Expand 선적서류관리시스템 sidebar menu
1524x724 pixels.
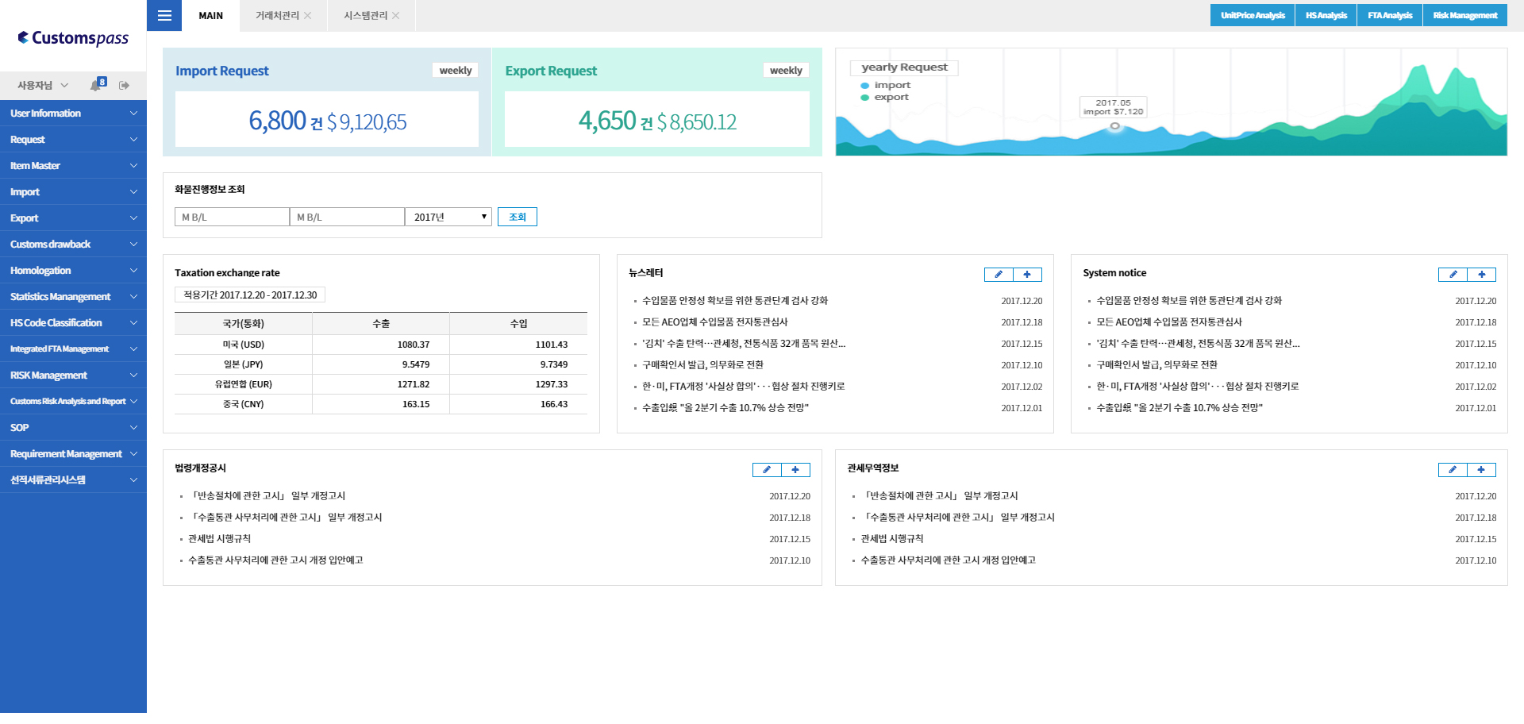tap(73, 480)
